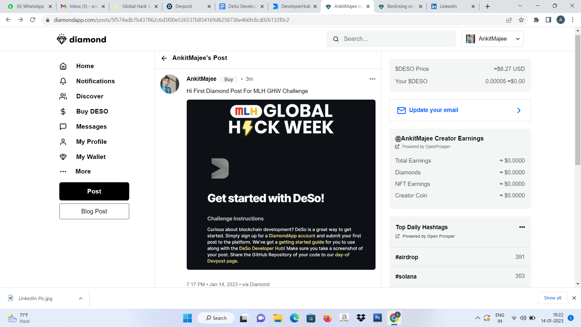The image size is (581, 327).
Task: Open Notifications via the bell icon
Action: [63, 81]
